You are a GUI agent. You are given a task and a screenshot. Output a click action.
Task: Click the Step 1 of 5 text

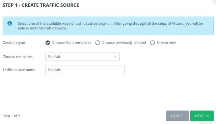pos(11,116)
